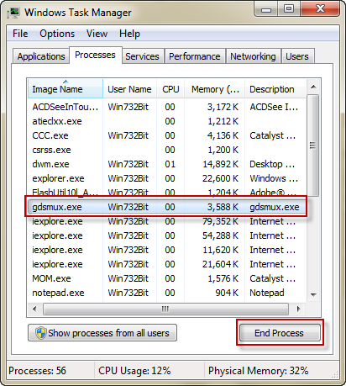Open the View menu

pyautogui.click(x=97, y=34)
